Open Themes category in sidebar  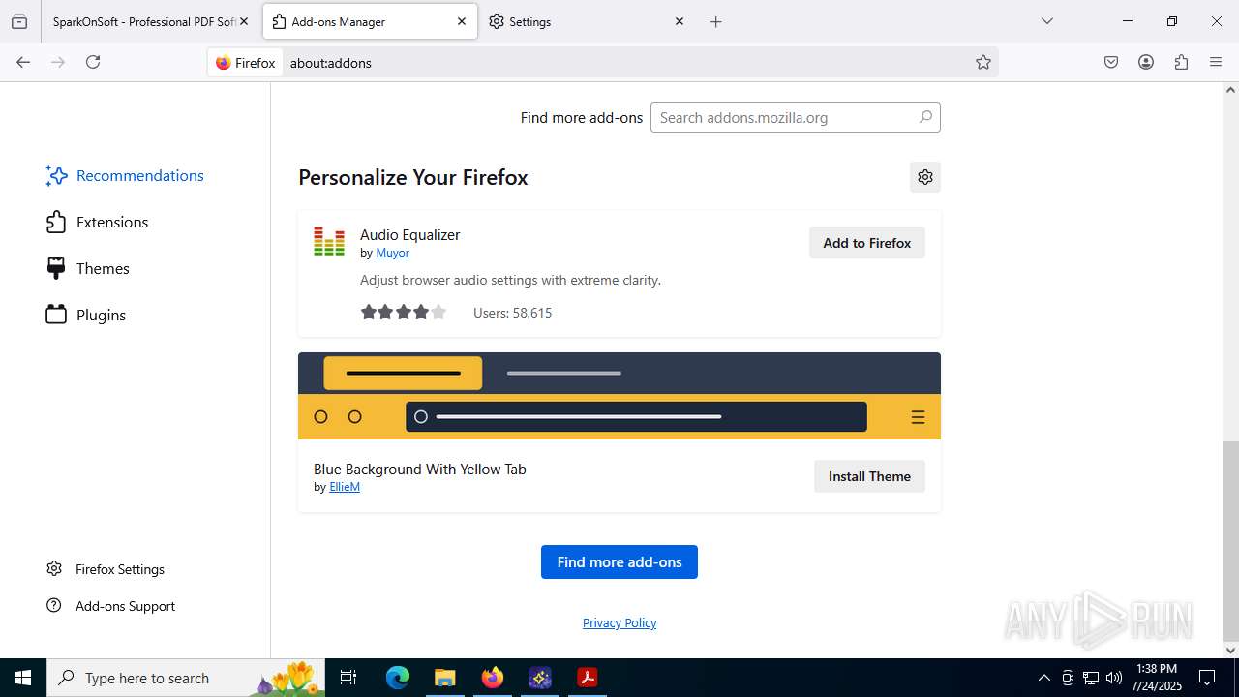[87, 268]
